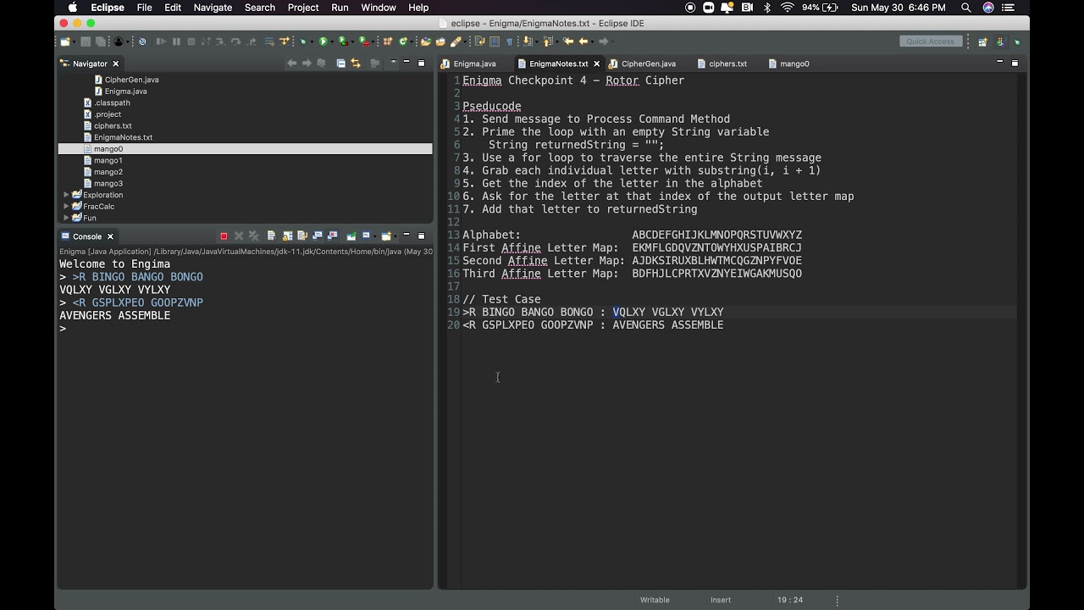Collapse all in Navigator panel
Screen dimensions: 1084x610
click(x=340, y=64)
